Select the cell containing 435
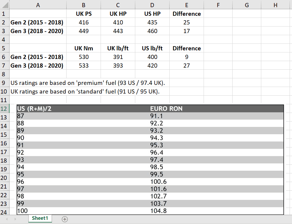292x224 pixels. click(152, 22)
